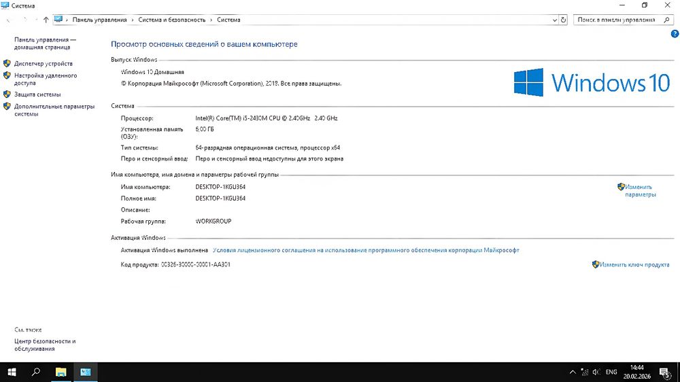Click Изменить параметры link

click(640, 191)
